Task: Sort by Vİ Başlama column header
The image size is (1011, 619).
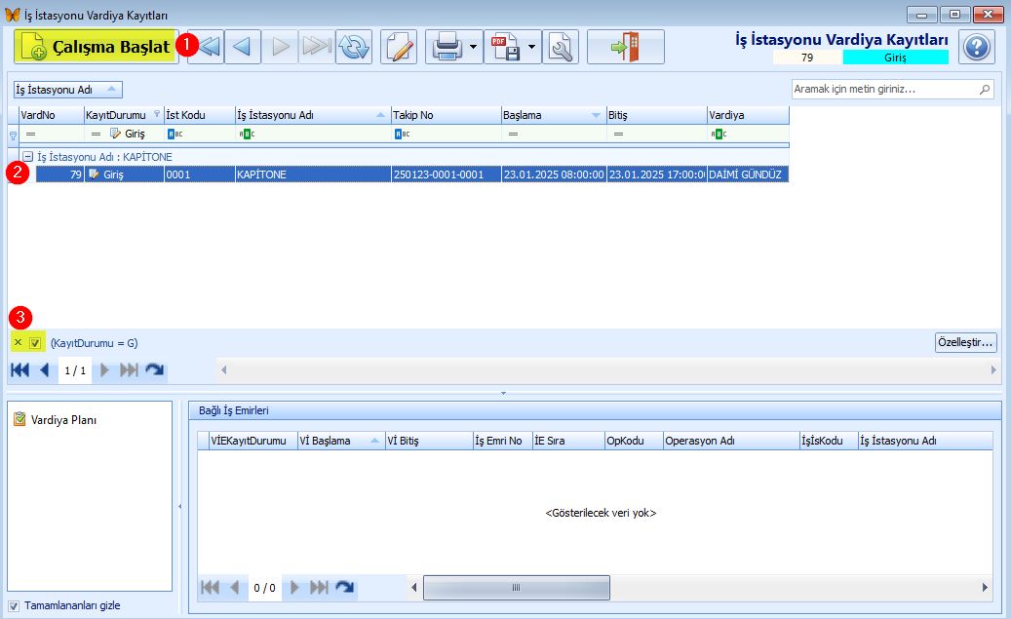Action: point(340,441)
